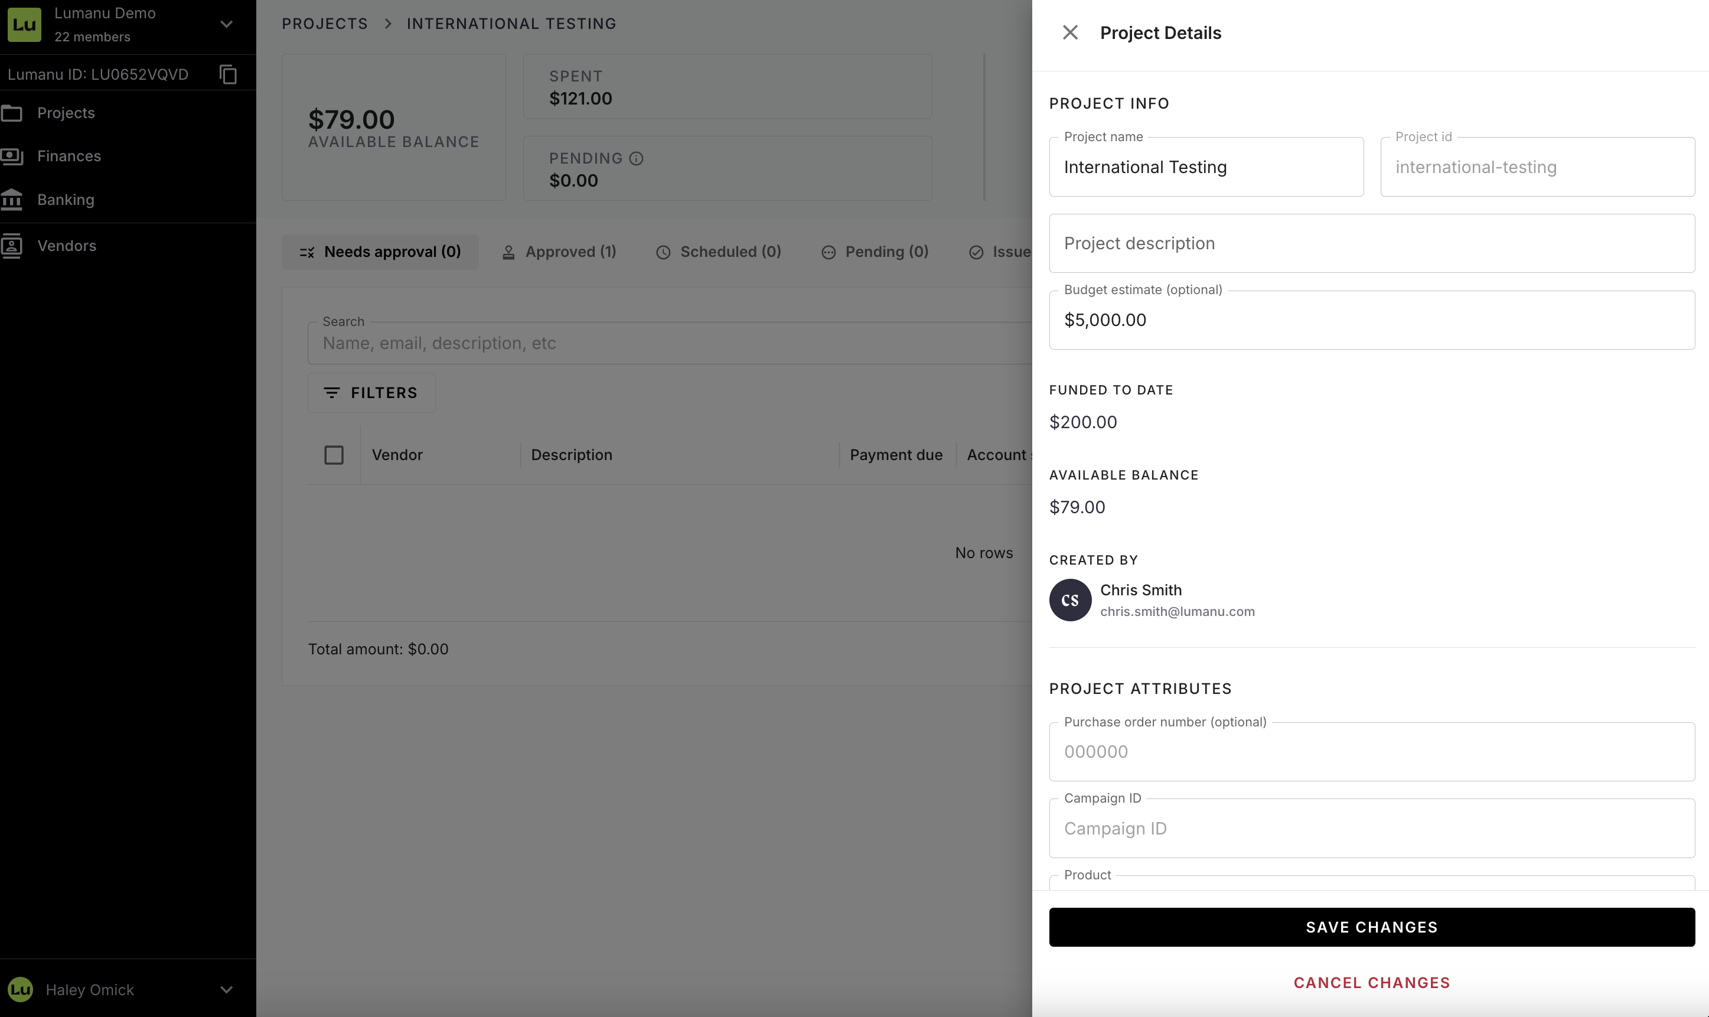Screen dimensions: 1709x1017
Task: Copy the Lumanu ID to clipboard
Action: (228, 74)
